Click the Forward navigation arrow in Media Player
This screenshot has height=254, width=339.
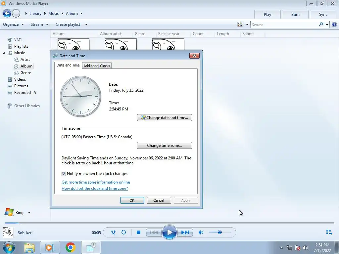pyautogui.click(x=16, y=13)
